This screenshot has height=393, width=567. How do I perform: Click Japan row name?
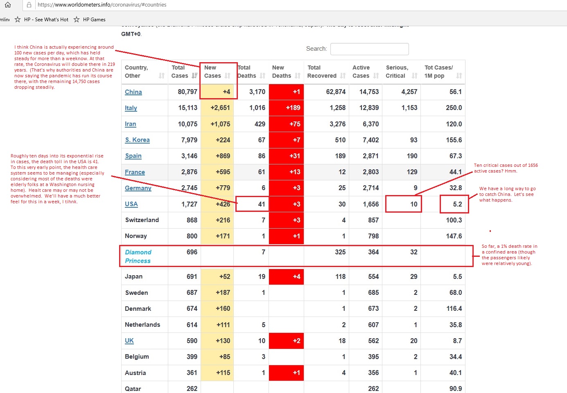tap(134, 276)
